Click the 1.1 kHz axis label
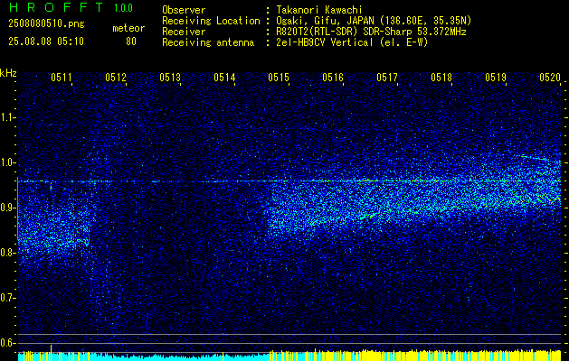The image size is (569, 361). [7, 117]
